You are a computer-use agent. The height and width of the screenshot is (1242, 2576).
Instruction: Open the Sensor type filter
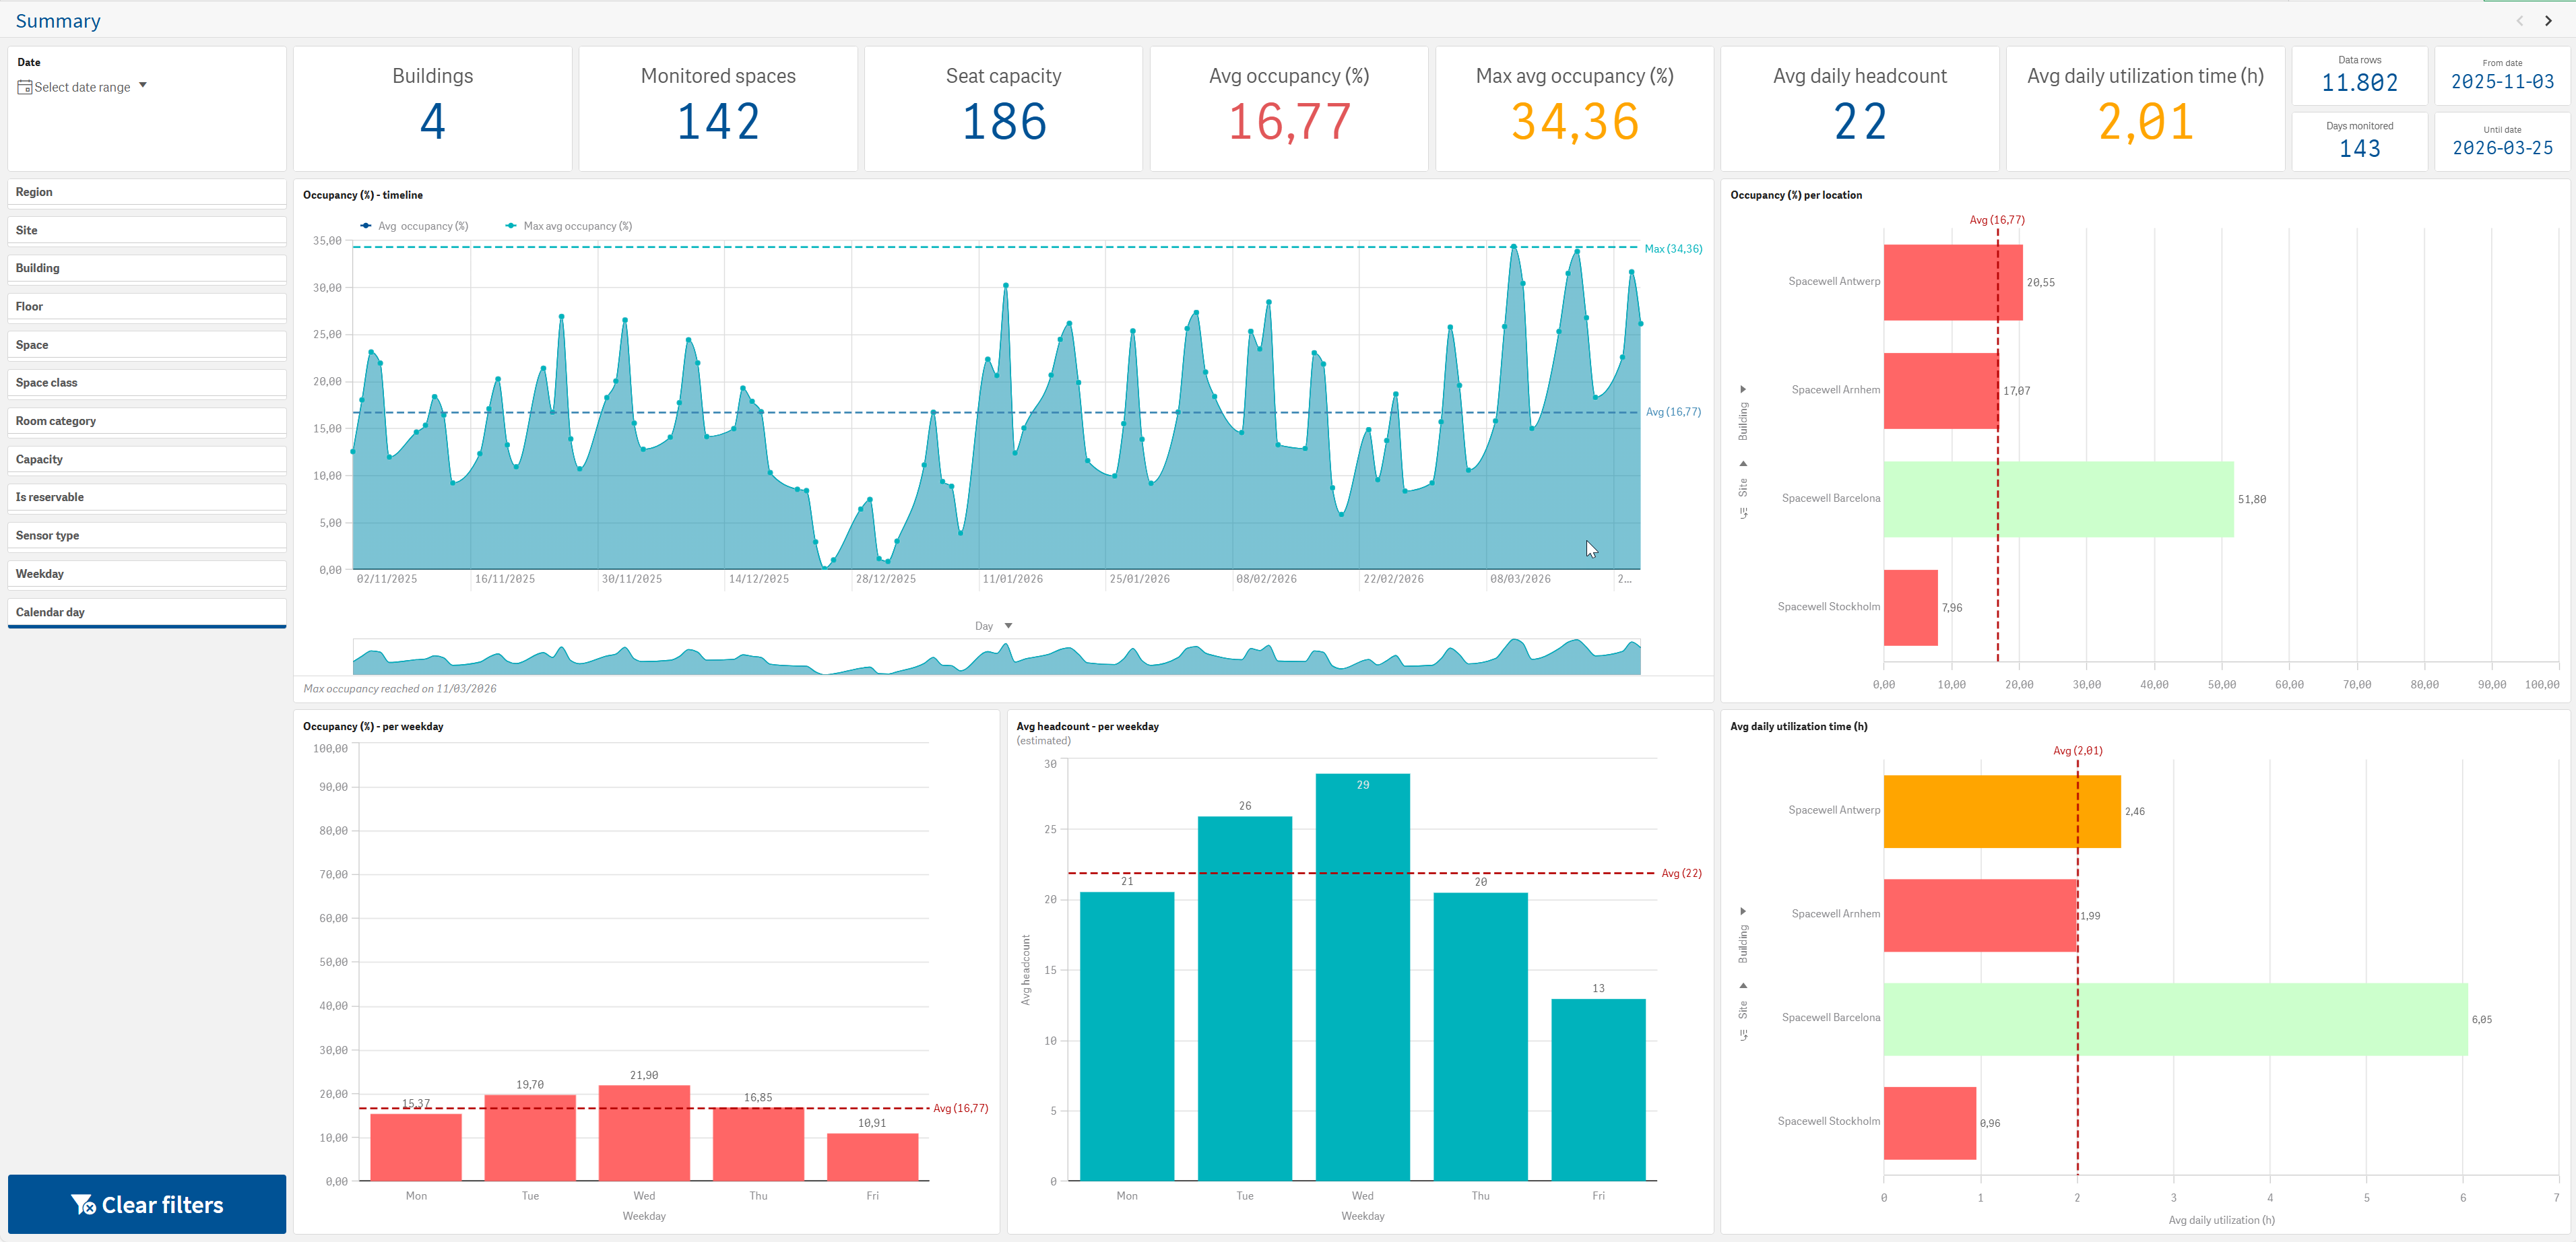point(147,536)
